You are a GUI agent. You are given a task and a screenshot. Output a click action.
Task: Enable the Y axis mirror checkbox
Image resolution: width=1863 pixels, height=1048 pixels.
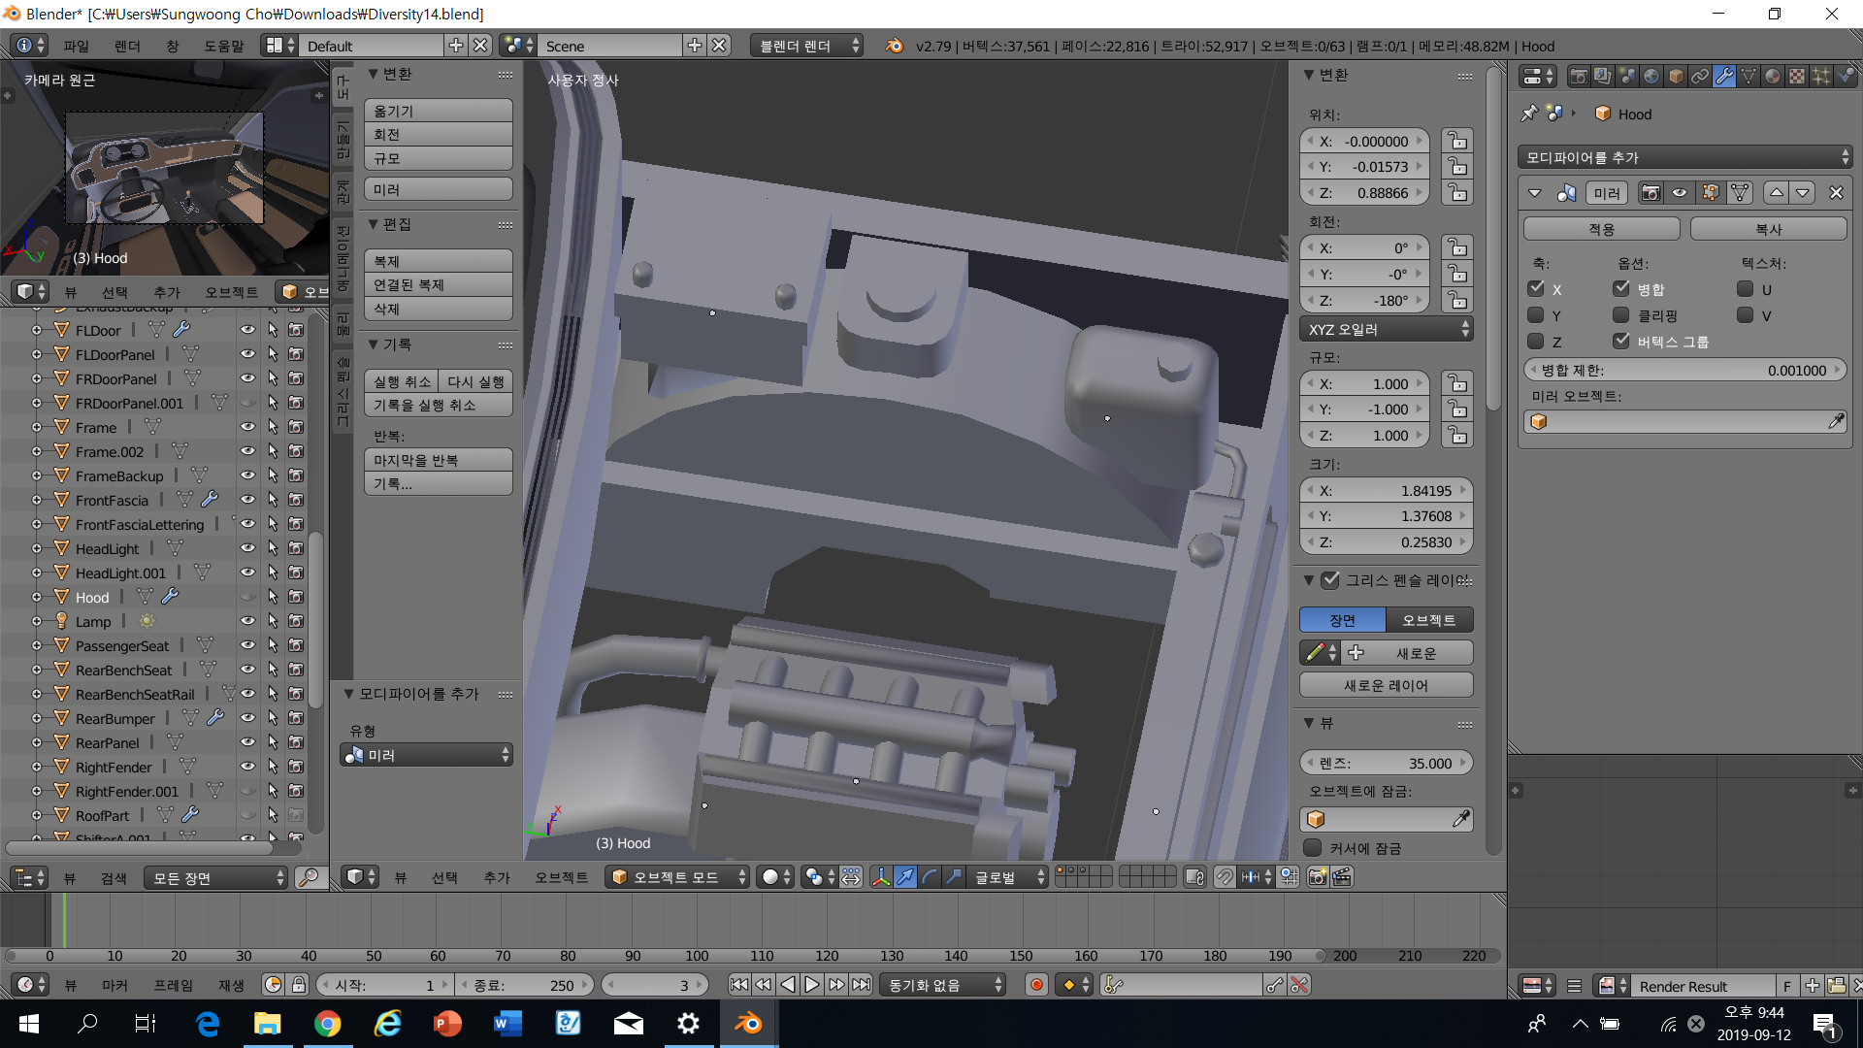pyautogui.click(x=1536, y=315)
